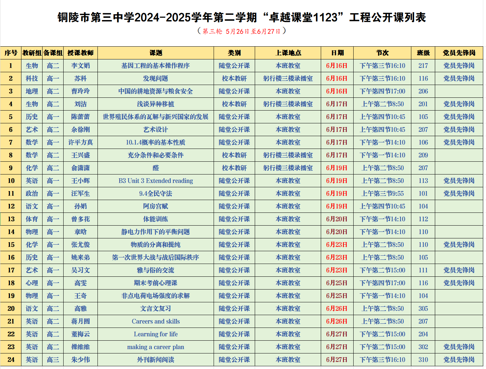Viewport: 486px width, 369px height.
Task: Select the 授课教师 header cell
Action: [x=80, y=53]
